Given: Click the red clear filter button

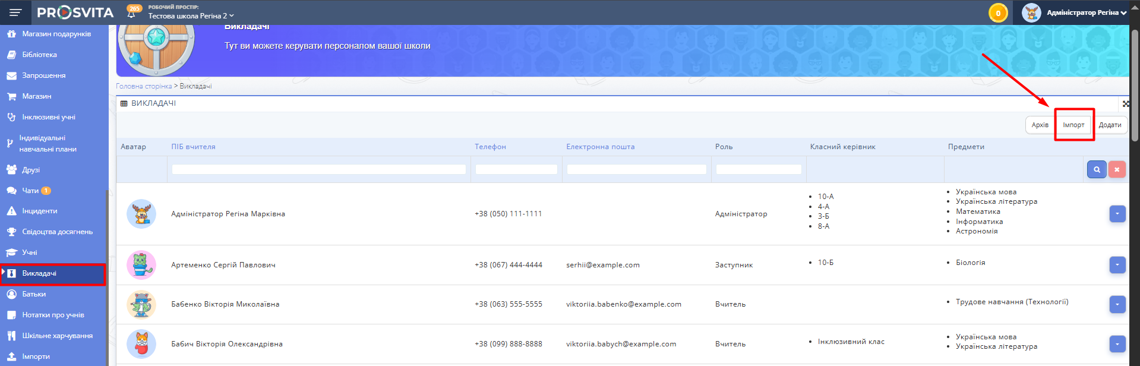Looking at the screenshot, I should click(x=1117, y=169).
